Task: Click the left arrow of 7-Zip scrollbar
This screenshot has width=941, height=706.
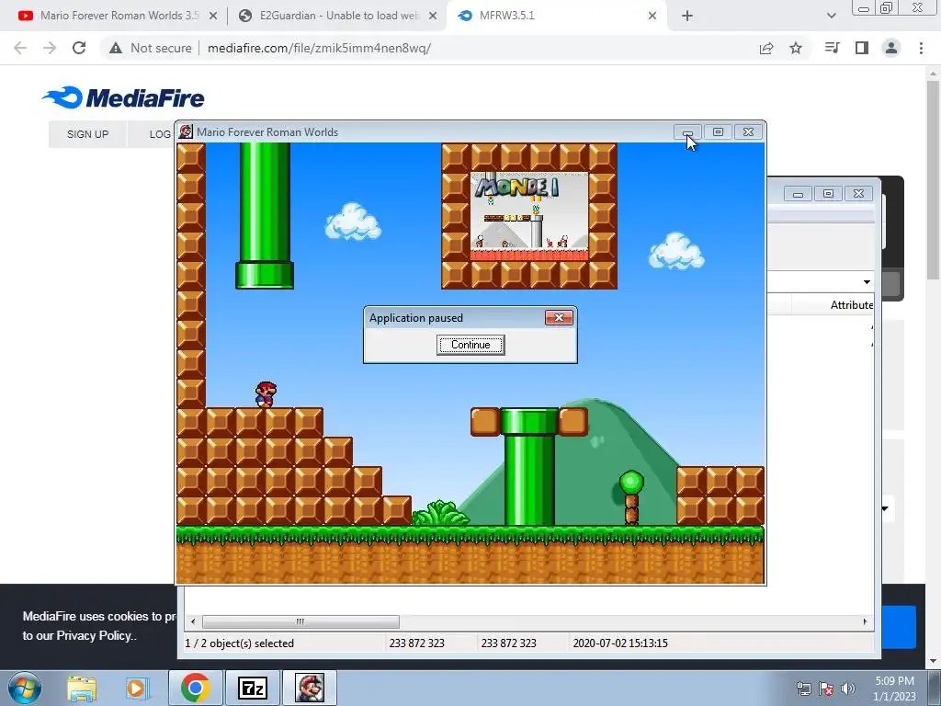Action: click(193, 621)
